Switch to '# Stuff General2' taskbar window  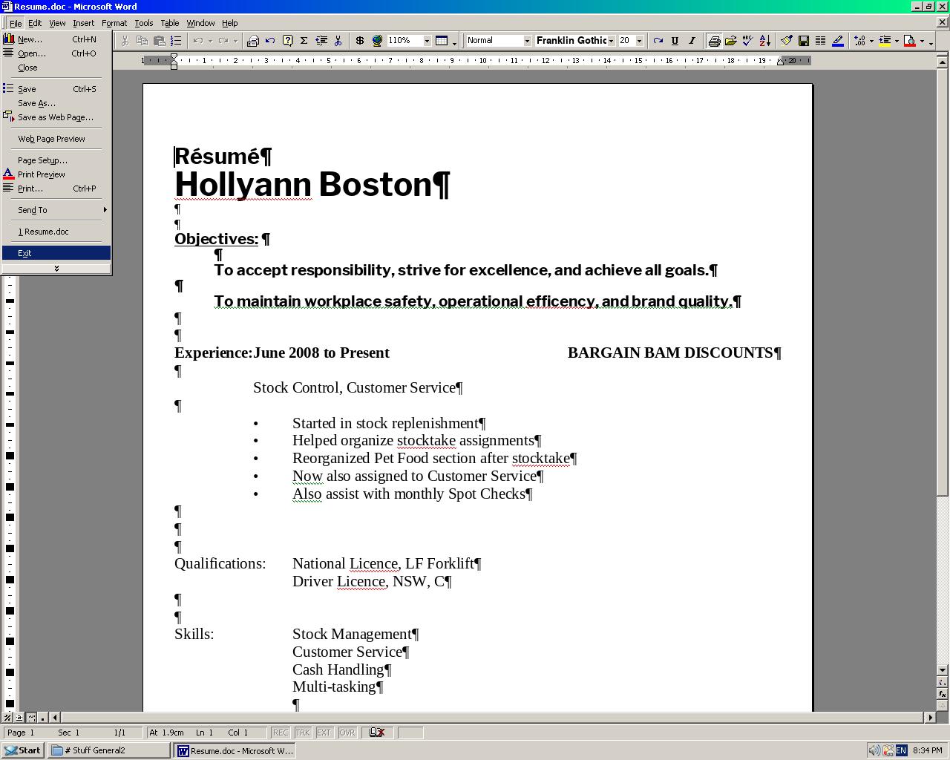[110, 750]
